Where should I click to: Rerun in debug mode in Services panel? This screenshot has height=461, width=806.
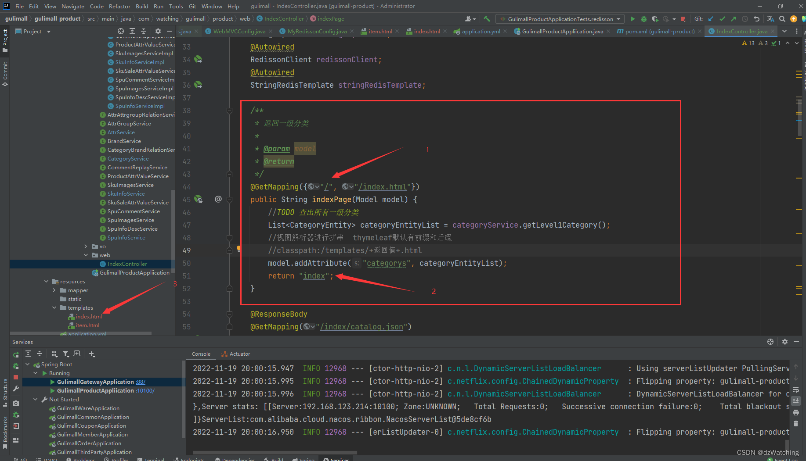coord(16,366)
